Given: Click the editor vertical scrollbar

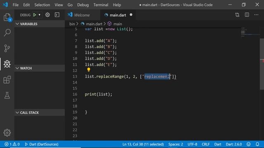Looking at the screenshot, I should pyautogui.click(x=262, y=64).
